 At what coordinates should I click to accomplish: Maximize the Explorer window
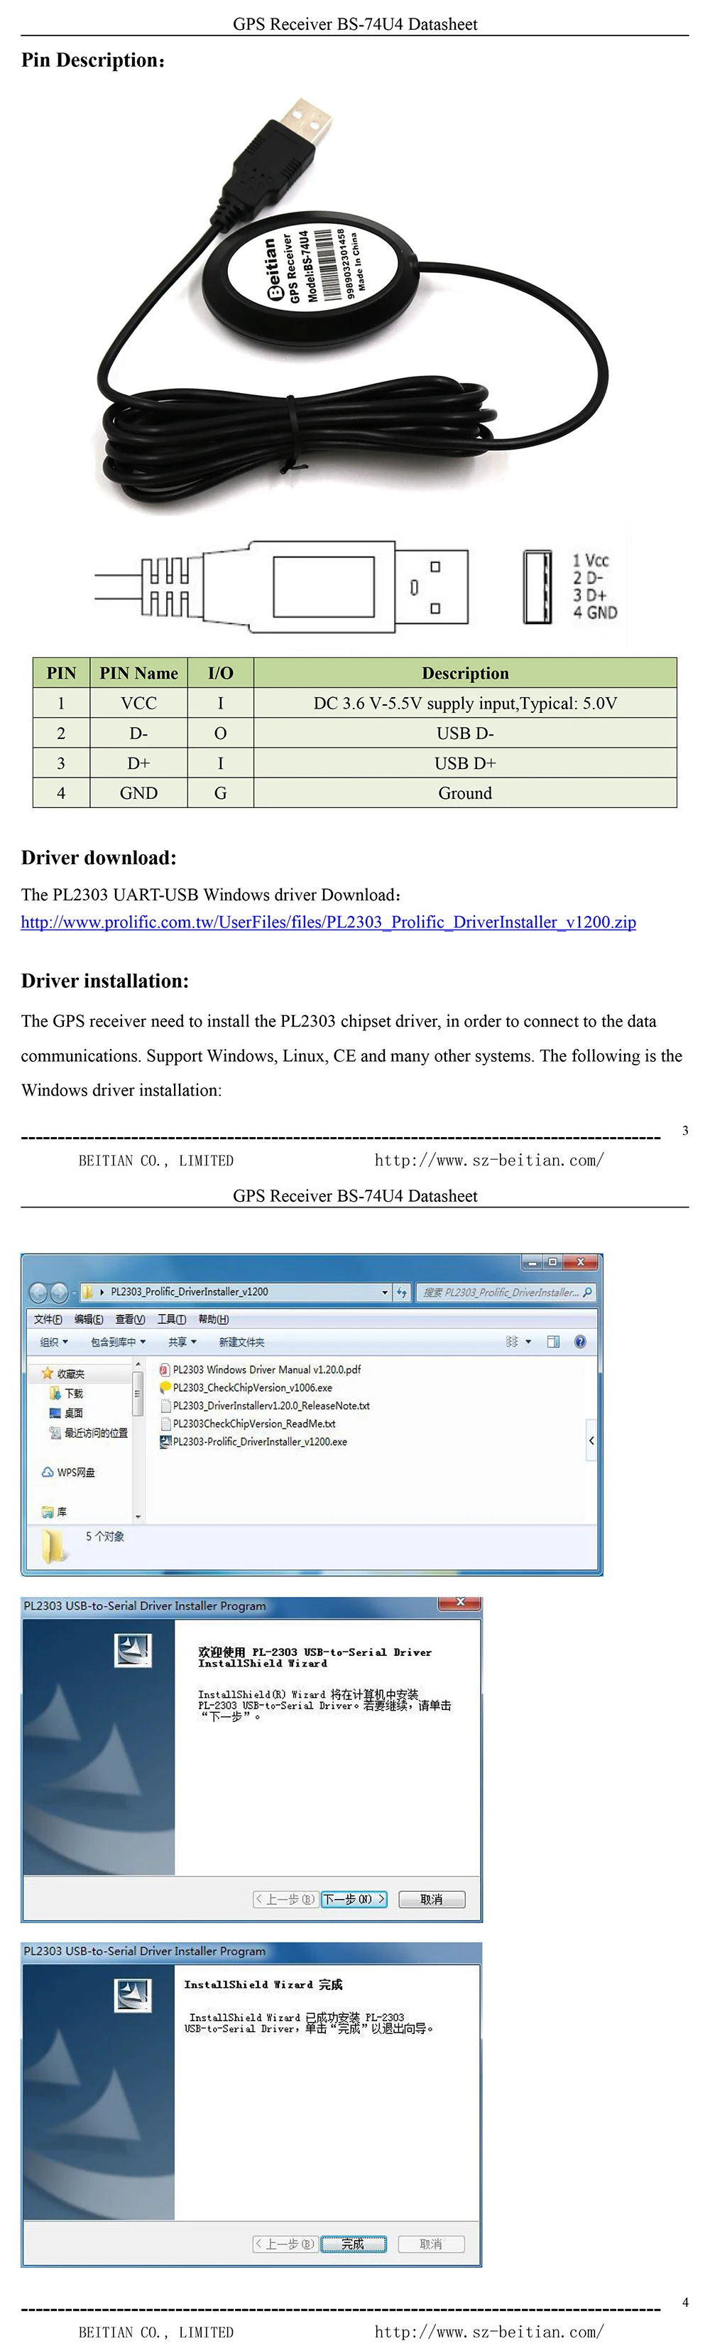pyautogui.click(x=552, y=1262)
